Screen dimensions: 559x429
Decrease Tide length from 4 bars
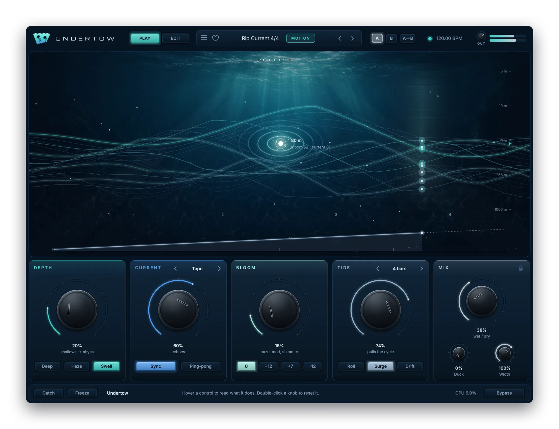tap(378, 268)
